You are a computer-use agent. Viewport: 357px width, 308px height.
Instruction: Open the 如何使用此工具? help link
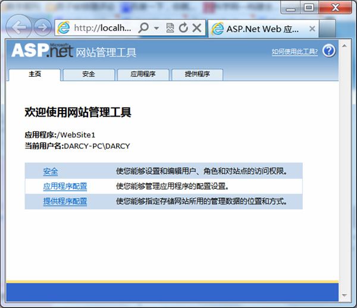pyautogui.click(x=295, y=52)
